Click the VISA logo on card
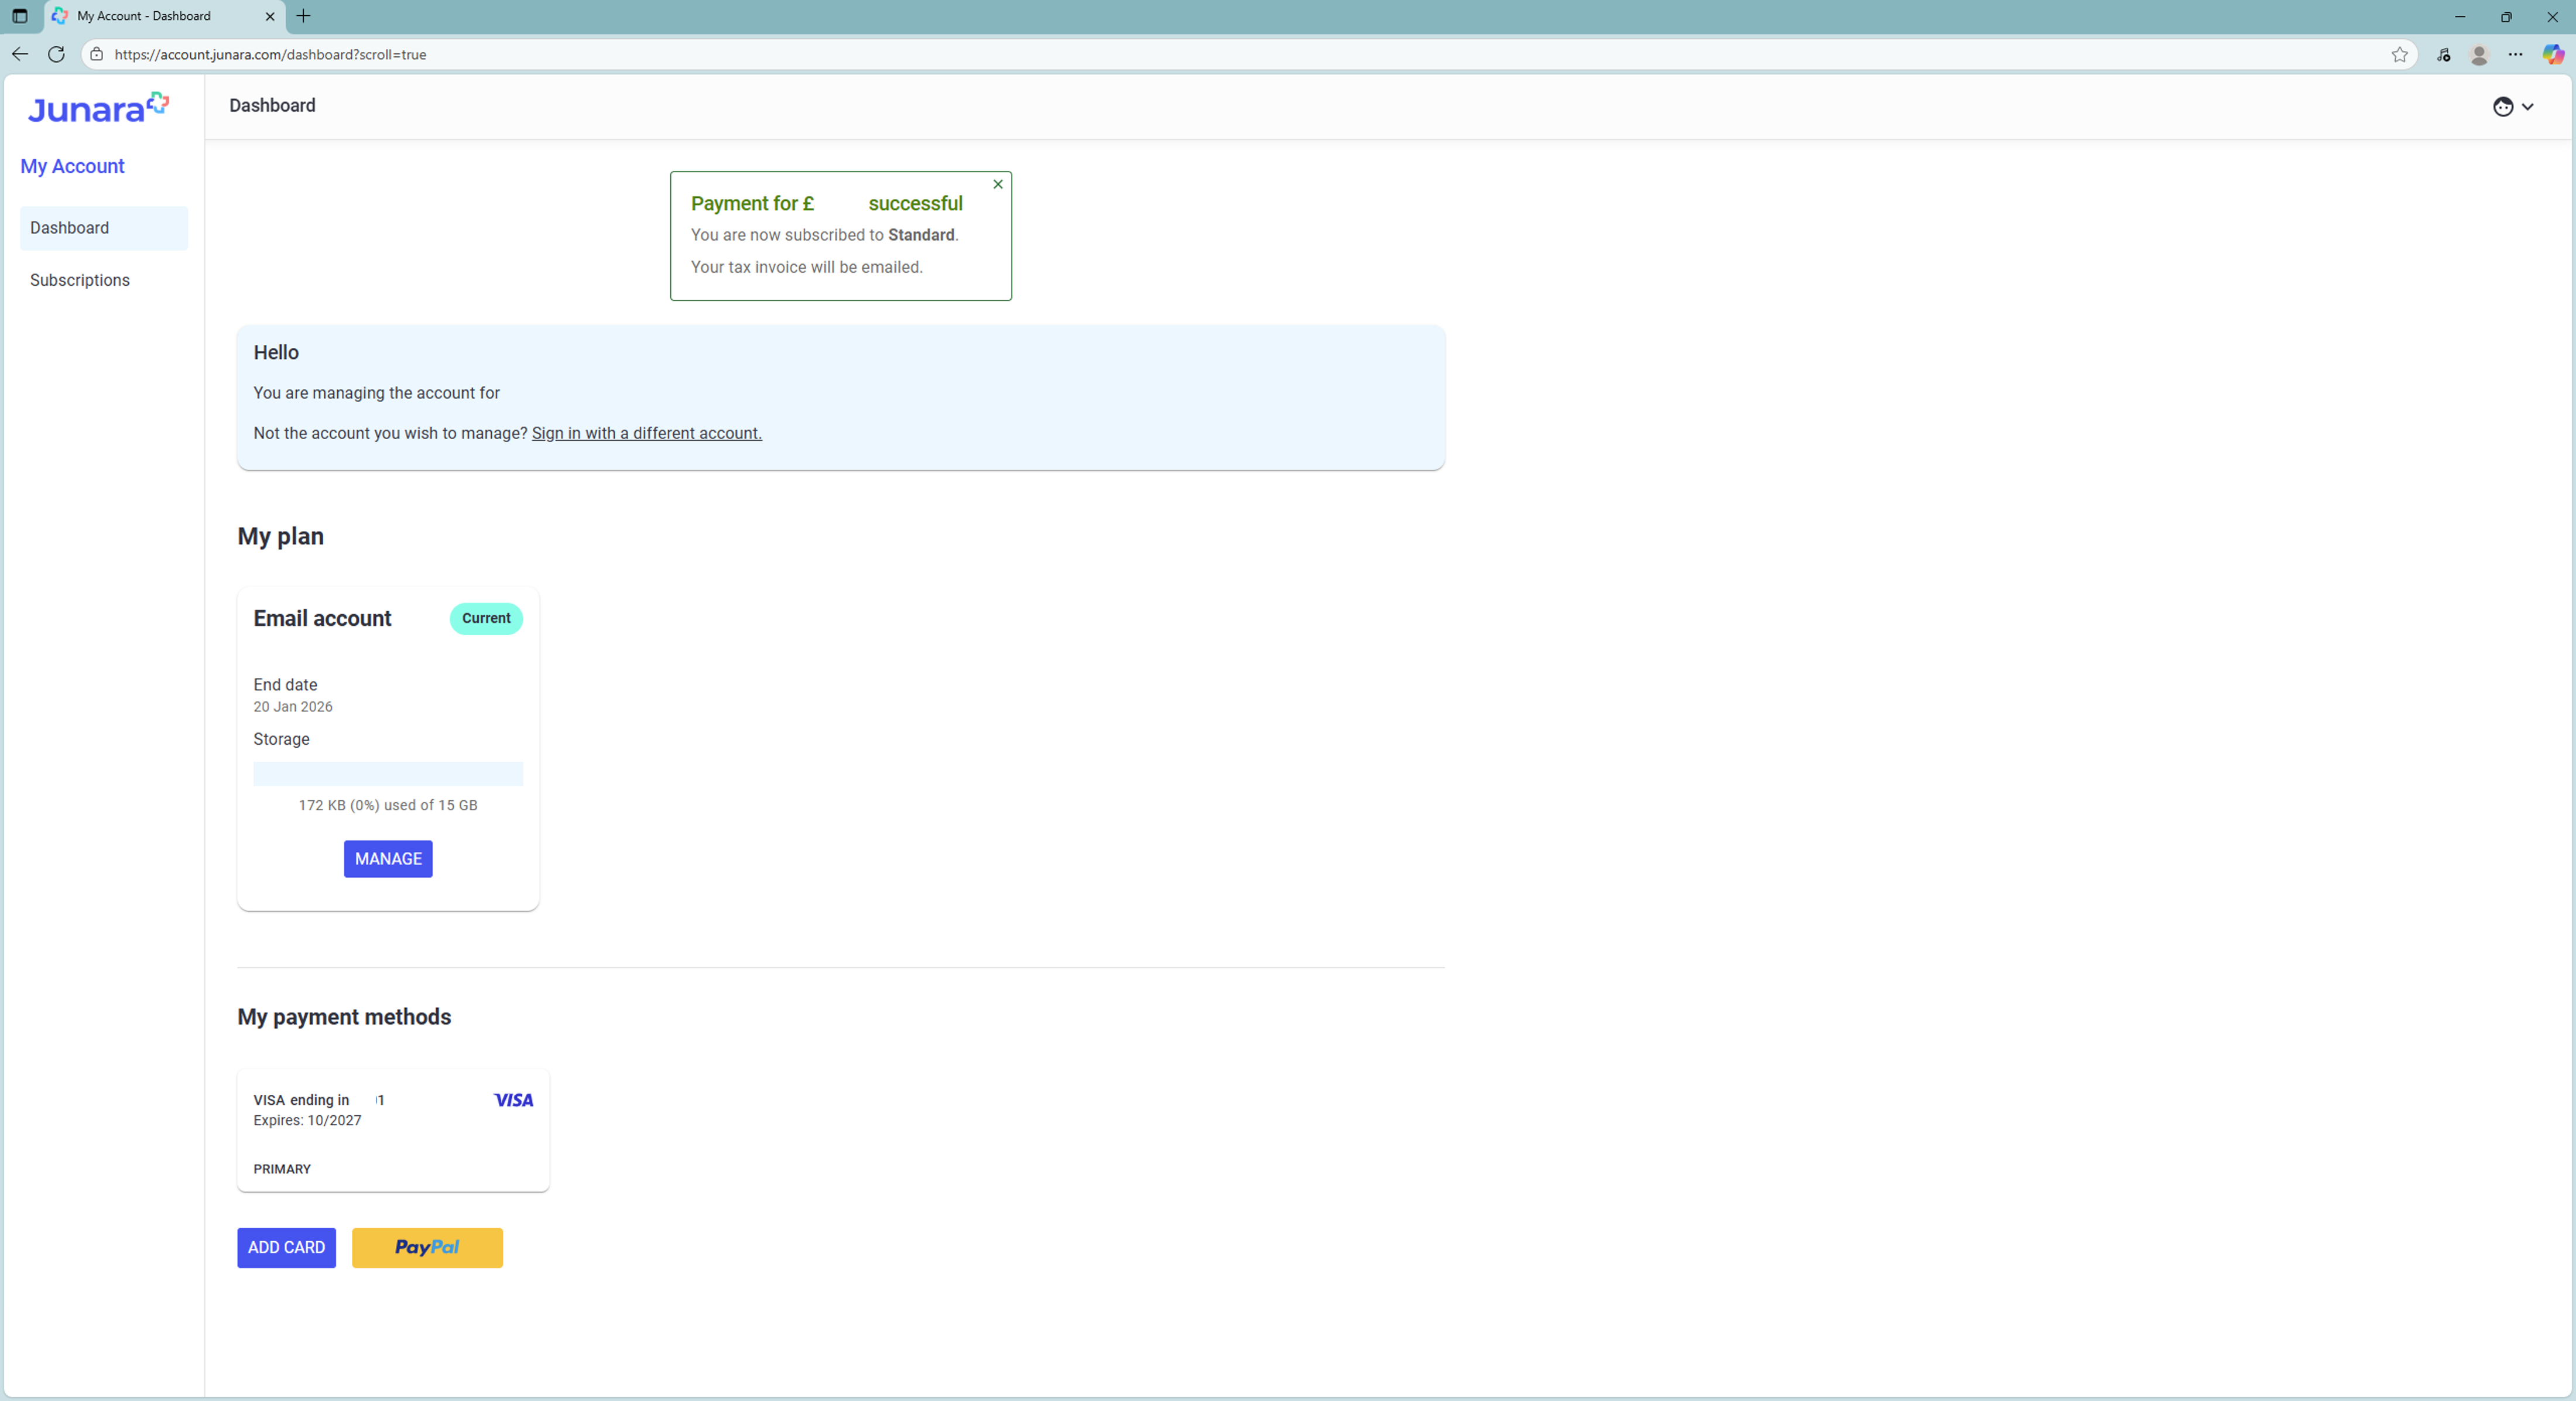 tap(514, 1100)
